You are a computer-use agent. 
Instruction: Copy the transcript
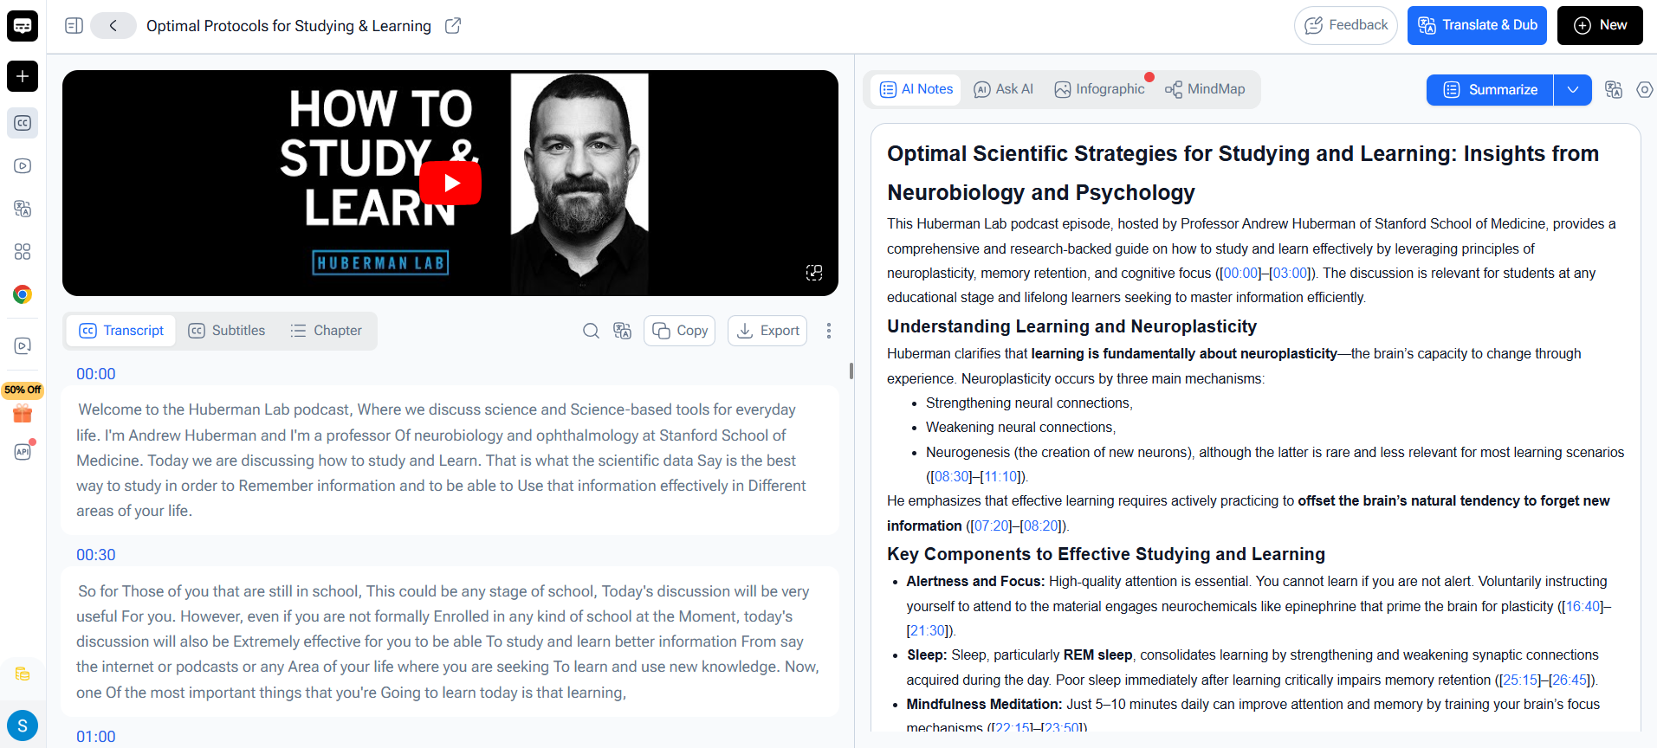(680, 331)
